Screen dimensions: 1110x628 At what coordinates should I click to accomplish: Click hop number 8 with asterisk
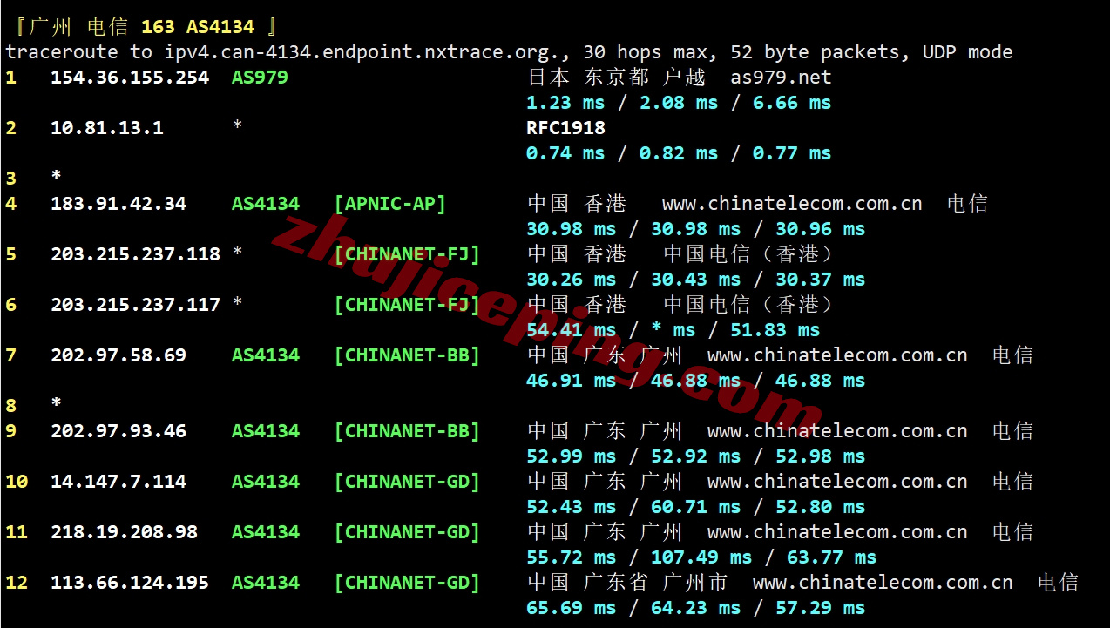pos(33,406)
